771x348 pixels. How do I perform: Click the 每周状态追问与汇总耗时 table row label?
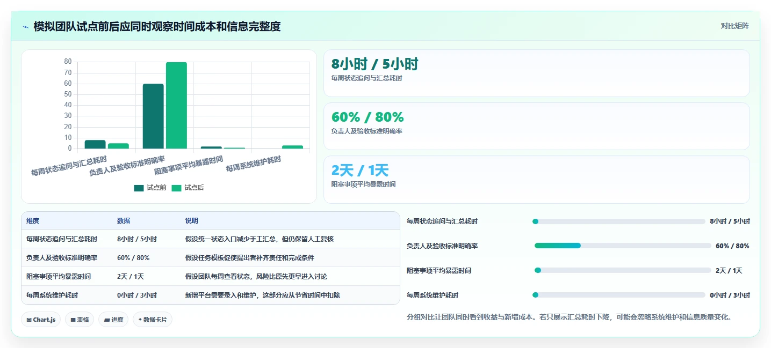(62, 239)
